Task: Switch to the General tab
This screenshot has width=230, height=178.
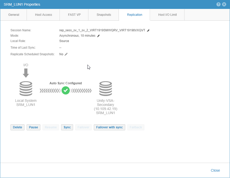Action: click(14, 15)
